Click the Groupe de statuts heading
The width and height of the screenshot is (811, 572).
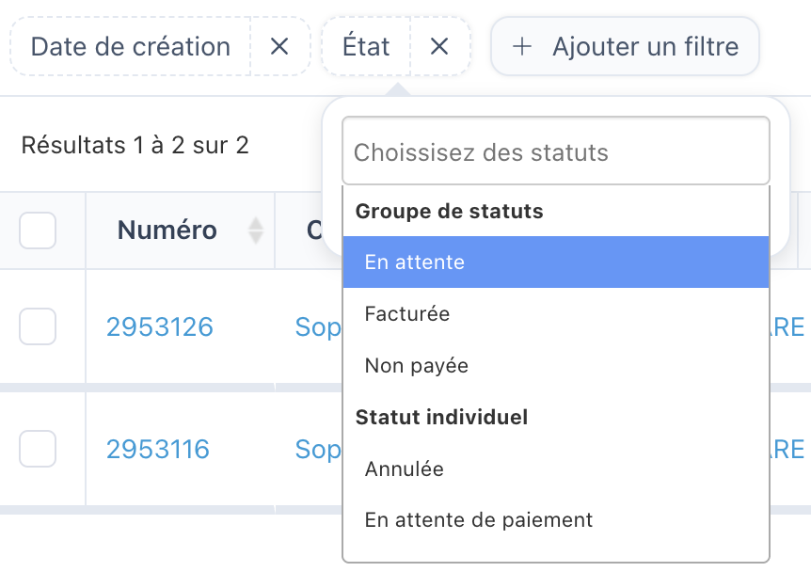click(450, 211)
